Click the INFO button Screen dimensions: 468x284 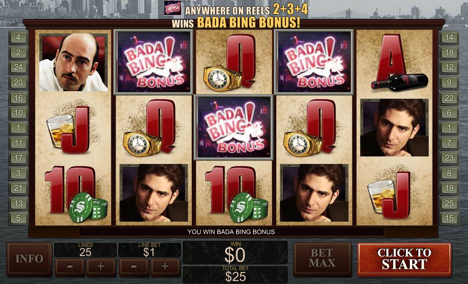(x=29, y=258)
